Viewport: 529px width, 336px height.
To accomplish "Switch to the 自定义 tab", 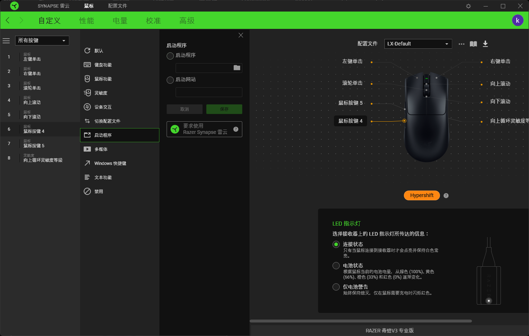I will [50, 21].
